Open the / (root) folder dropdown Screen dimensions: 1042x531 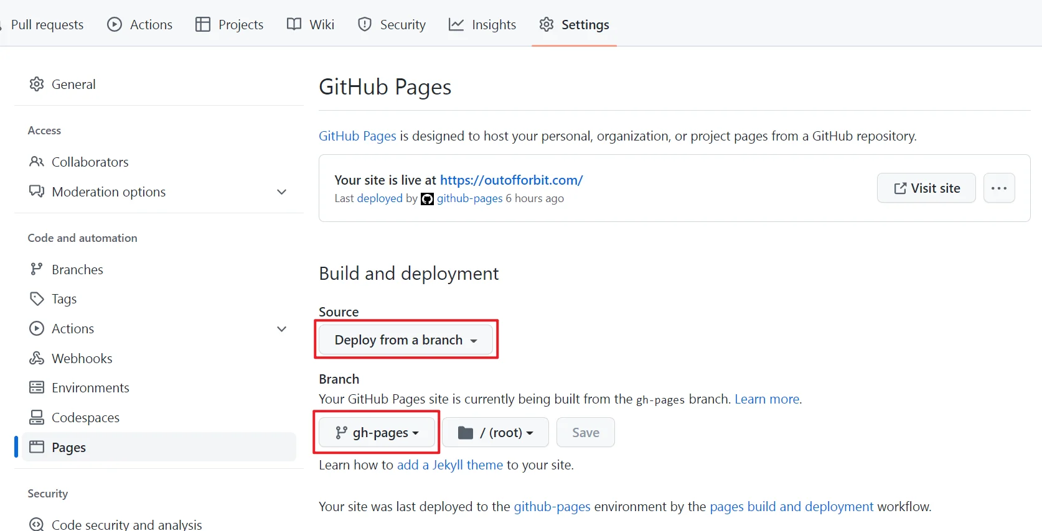(495, 432)
